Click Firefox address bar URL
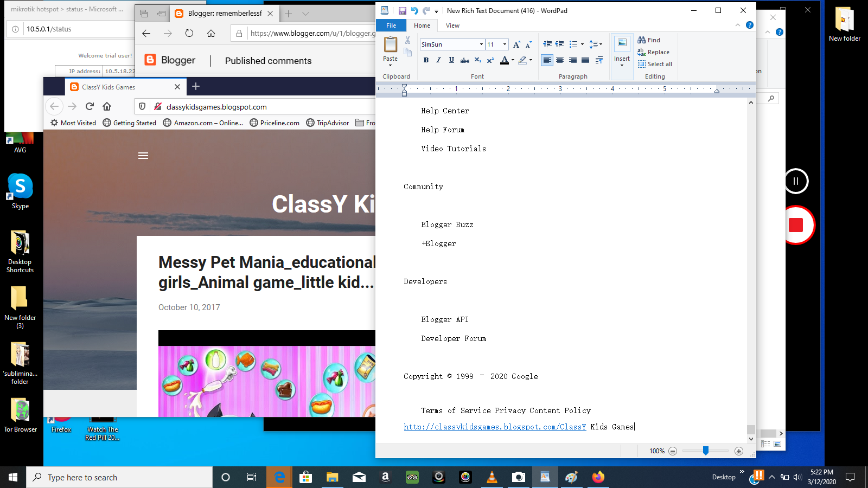The width and height of the screenshot is (868, 488). click(x=216, y=107)
